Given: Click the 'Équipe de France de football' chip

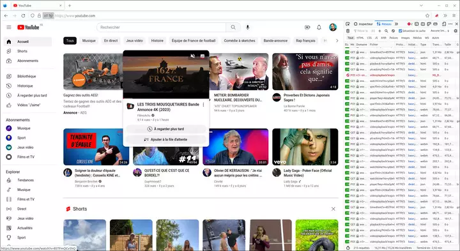Looking at the screenshot, I should pos(194,41).
